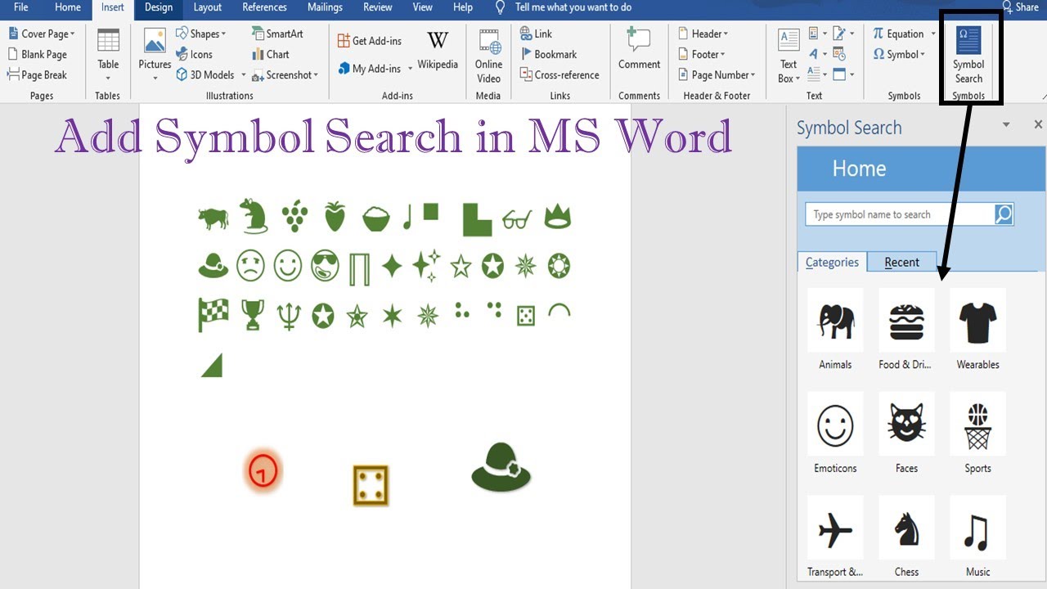Open the Mailings tab
The width and height of the screenshot is (1047, 589).
325,7
